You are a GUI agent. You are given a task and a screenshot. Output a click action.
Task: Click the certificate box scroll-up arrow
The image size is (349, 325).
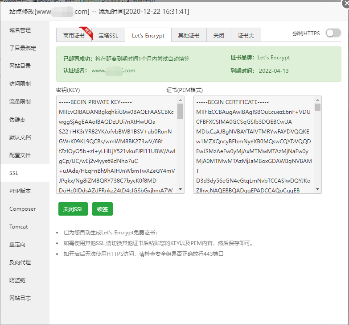coord(318,100)
